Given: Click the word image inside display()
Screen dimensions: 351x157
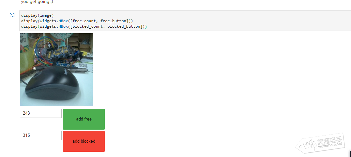Looking at the screenshot, I should (46, 15).
